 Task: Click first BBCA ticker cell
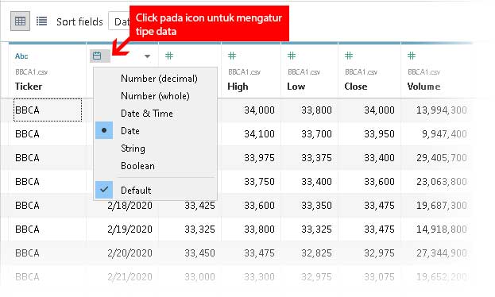(48, 110)
